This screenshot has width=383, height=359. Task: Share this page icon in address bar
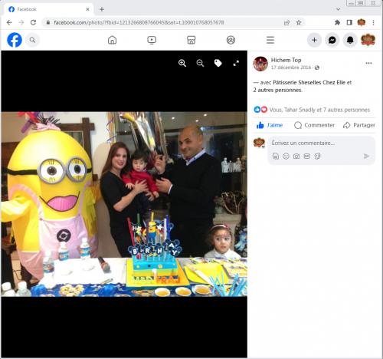pos(286,22)
